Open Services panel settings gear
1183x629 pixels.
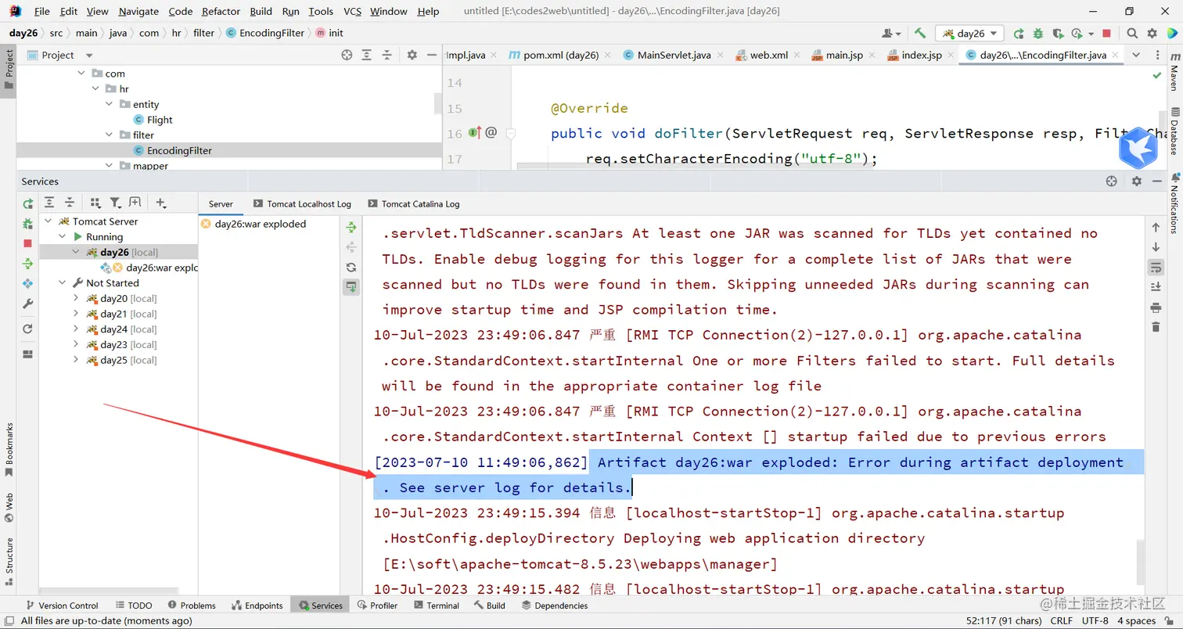(x=1137, y=182)
